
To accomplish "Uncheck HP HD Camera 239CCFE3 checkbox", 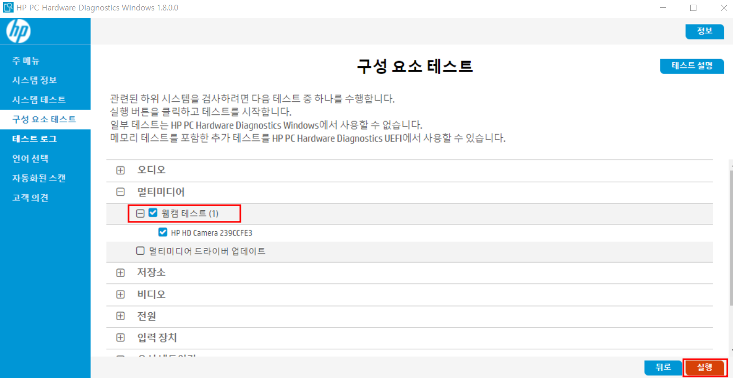I will point(162,232).
